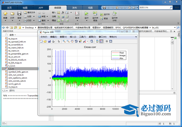Toggle Insert Colorbar in figure toolbar
This screenshot has height=127, width=182.
pyautogui.click(x=97, y=41)
